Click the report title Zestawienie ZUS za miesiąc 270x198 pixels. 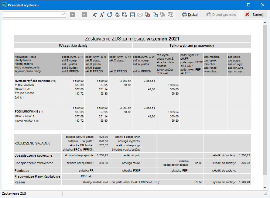tap(132, 39)
